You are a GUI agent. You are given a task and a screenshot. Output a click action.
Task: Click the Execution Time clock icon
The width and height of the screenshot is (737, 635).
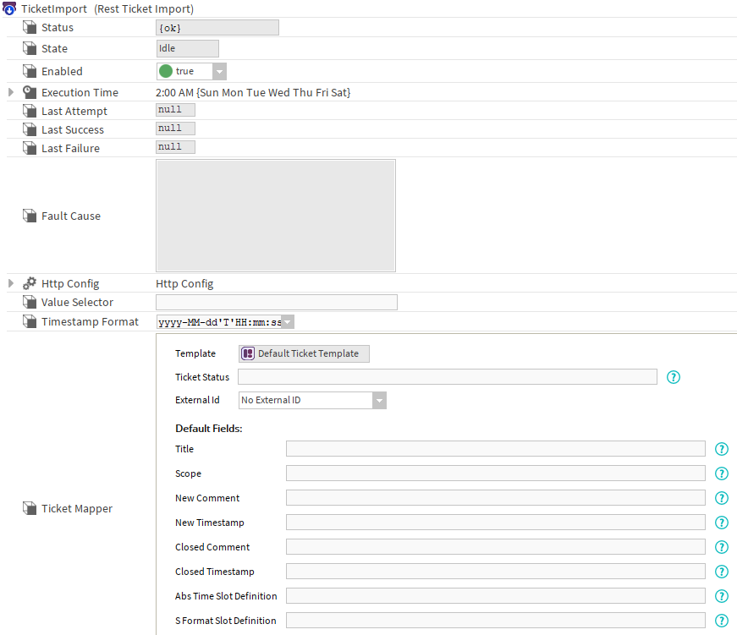point(30,92)
